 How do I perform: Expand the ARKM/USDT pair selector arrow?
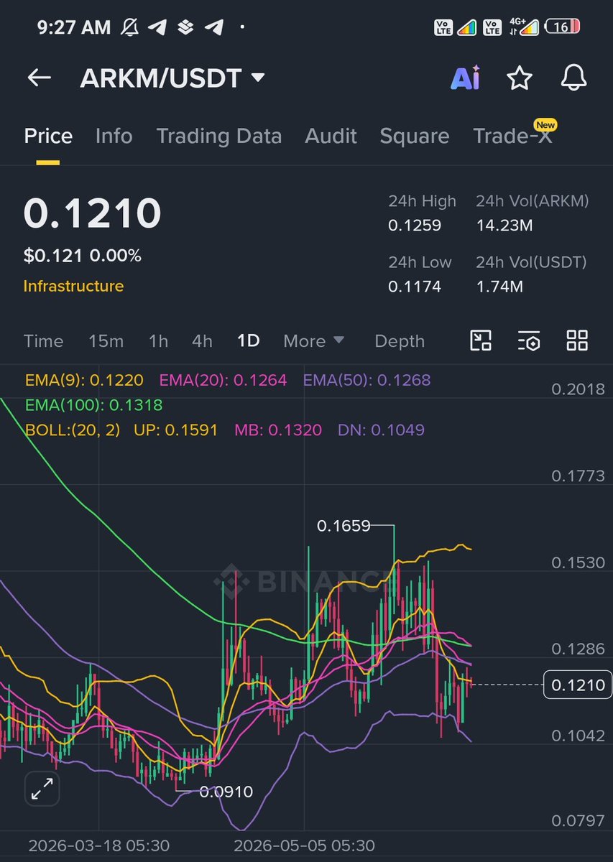point(257,78)
